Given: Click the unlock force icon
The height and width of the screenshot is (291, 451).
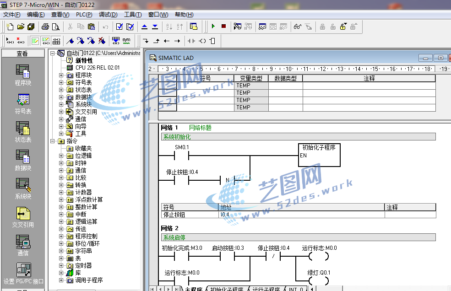Looking at the screenshot, I should point(343,27).
